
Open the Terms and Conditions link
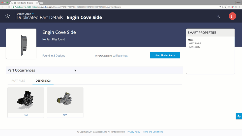coord(153,132)
